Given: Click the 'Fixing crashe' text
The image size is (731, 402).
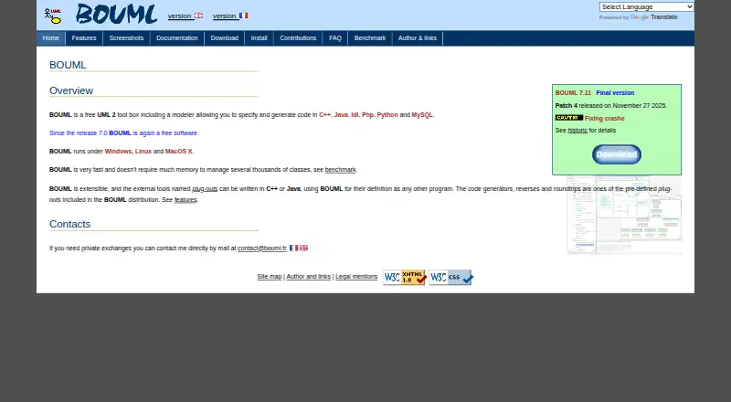Looking at the screenshot, I should coord(605,119).
